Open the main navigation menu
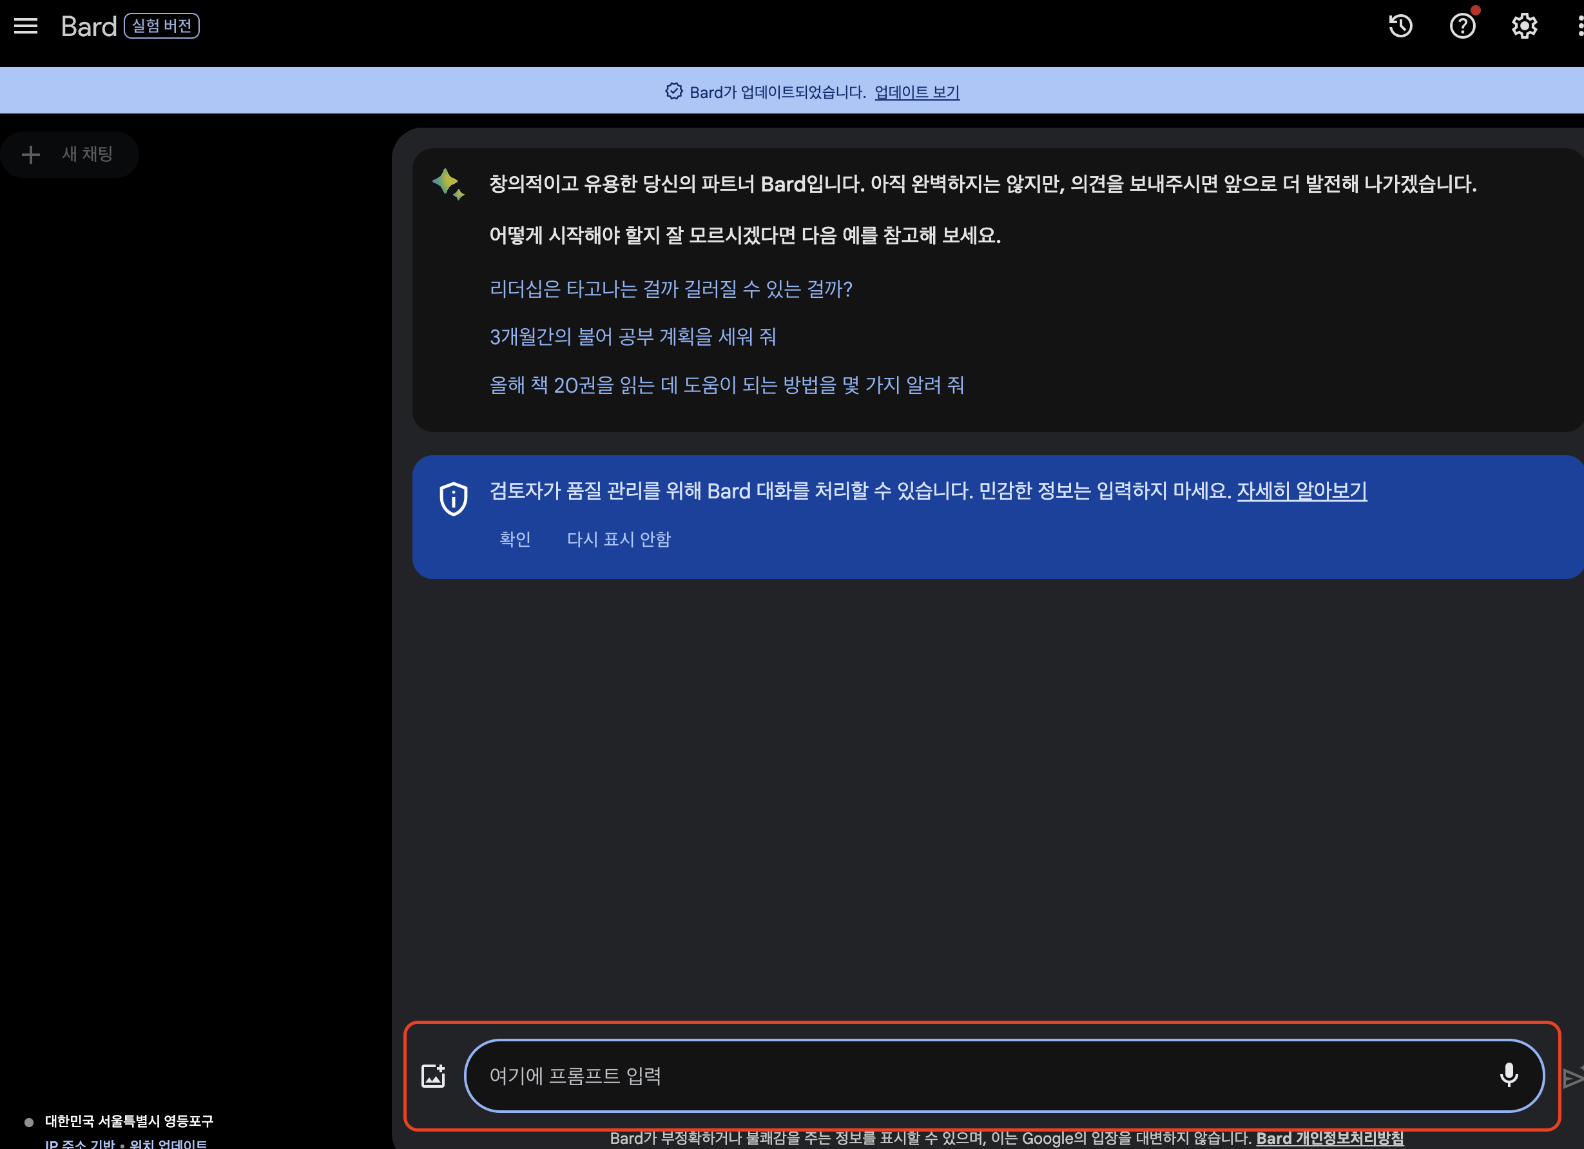Screen dimensions: 1584x1149 [x=26, y=26]
